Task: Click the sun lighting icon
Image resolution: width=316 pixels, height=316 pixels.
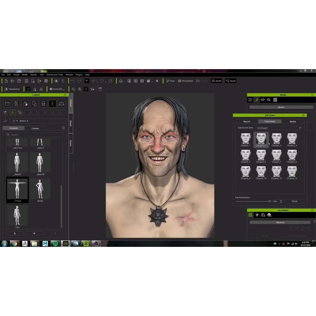Action: coord(157,81)
